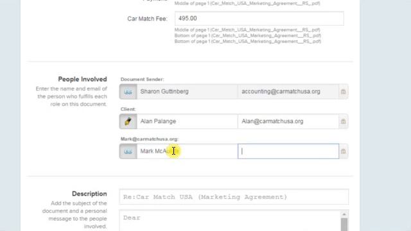Screen dimensions: 411x231
Task: Click the message box scrollbar thumb
Action: [x=344, y=225]
